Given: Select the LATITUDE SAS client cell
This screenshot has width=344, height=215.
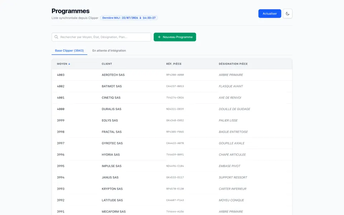Looking at the screenshot, I should 112,200.
